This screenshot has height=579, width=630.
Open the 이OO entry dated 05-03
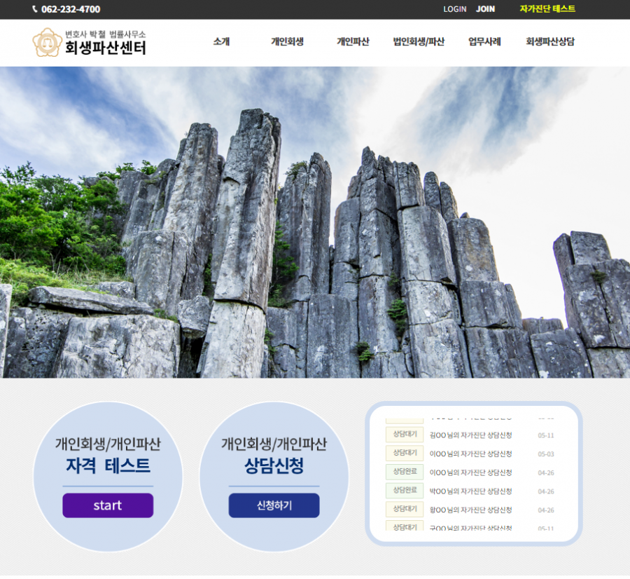click(470, 454)
